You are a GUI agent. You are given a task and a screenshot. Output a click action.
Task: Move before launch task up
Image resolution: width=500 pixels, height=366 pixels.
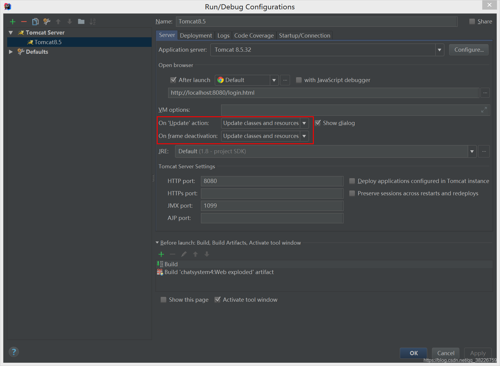click(196, 254)
